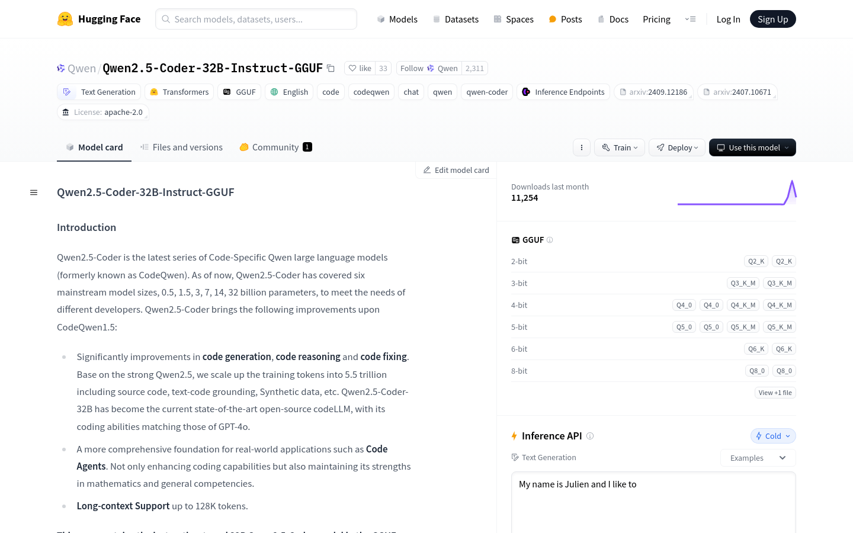Click the downloads trend graph
The image size is (853, 533).
click(x=737, y=192)
